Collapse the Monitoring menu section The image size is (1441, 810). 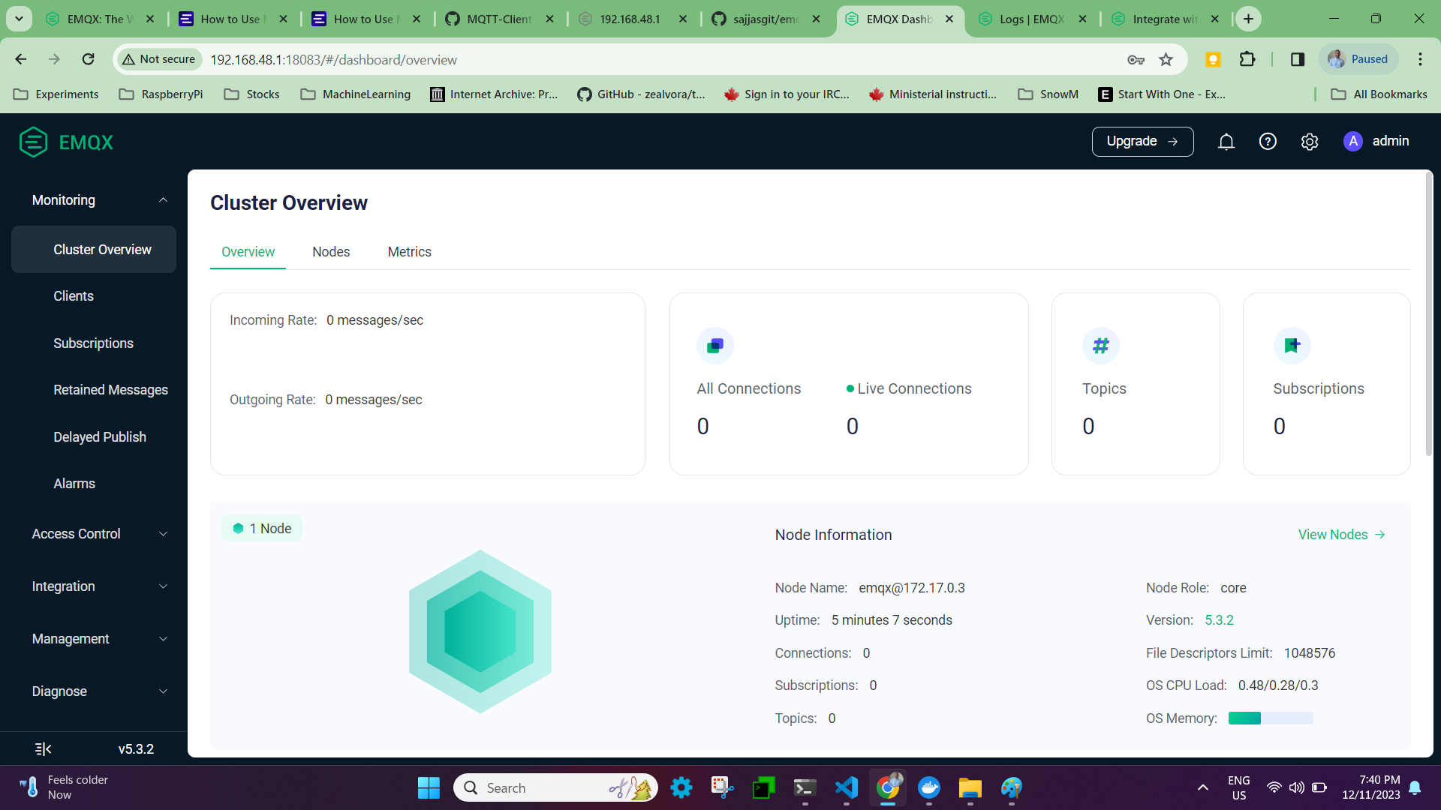[94, 200]
